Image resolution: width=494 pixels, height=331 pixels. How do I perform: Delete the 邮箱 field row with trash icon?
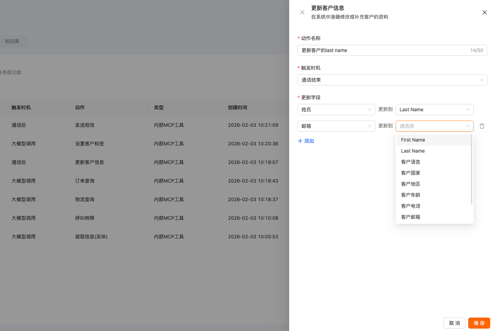[x=482, y=126]
